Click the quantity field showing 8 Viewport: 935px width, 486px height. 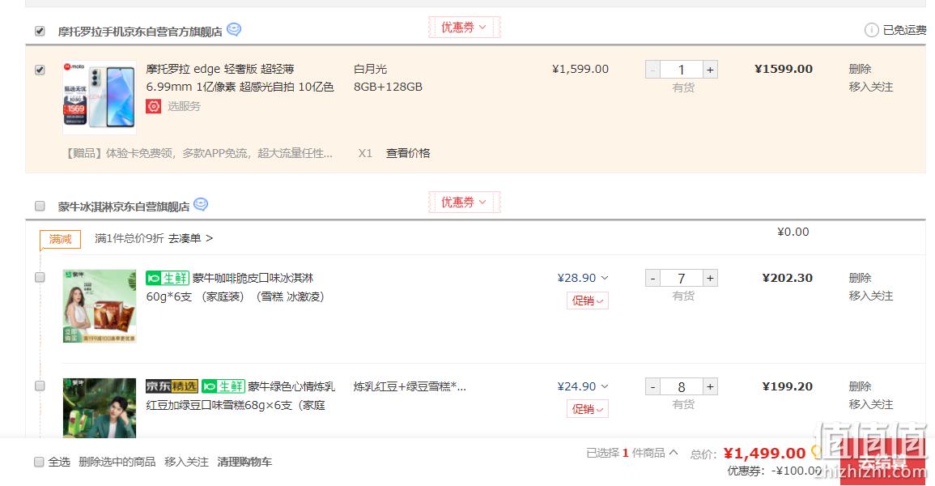pyautogui.click(x=682, y=386)
